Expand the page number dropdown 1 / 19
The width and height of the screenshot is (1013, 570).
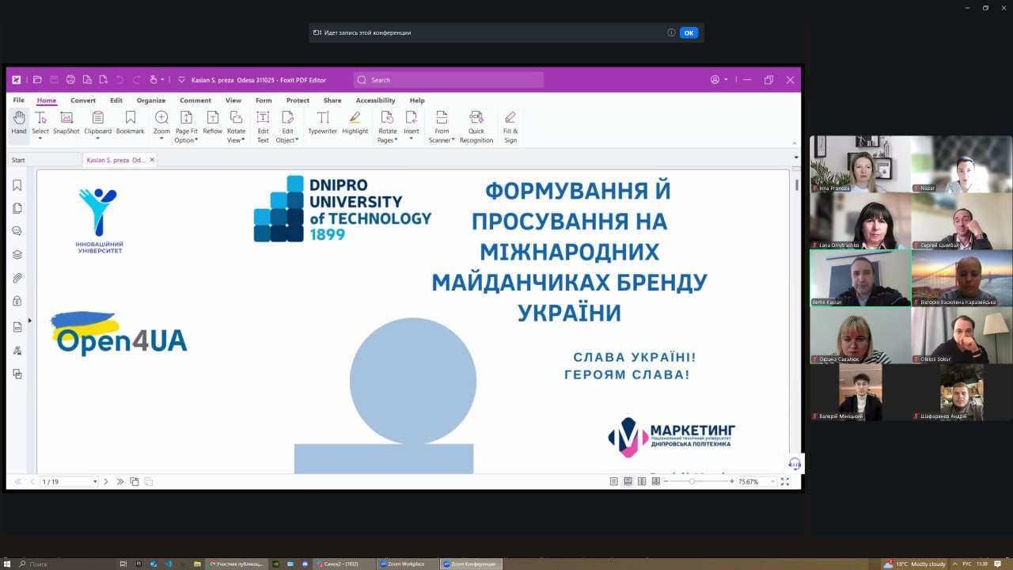[x=95, y=481]
